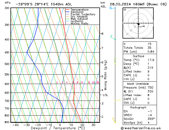Select the 'Mixing Ratio' legend label

(x=80, y=23)
